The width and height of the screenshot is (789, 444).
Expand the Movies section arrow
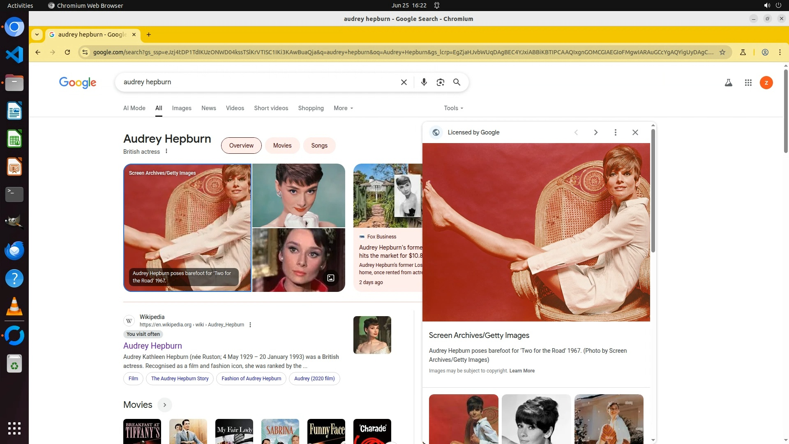click(164, 405)
